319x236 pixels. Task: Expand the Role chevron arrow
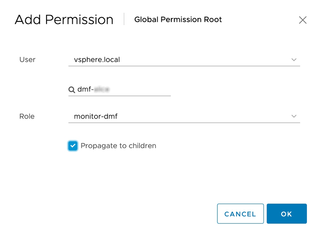294,116
